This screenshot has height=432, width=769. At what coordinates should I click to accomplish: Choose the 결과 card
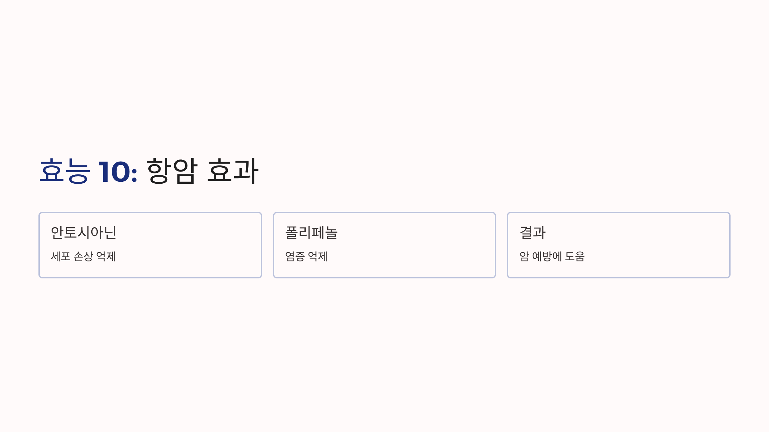[619, 245]
